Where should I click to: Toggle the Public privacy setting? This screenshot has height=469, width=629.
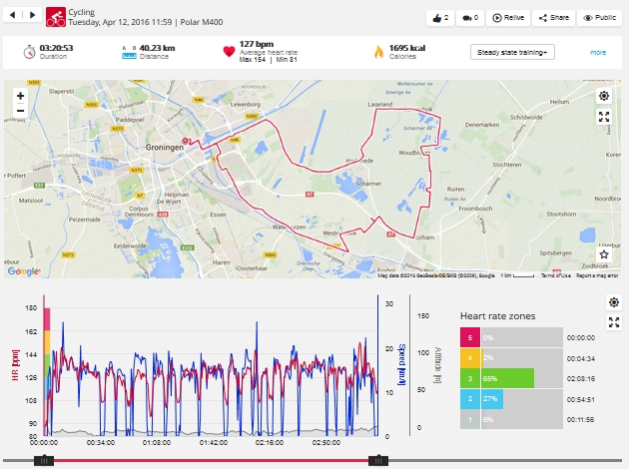[600, 18]
